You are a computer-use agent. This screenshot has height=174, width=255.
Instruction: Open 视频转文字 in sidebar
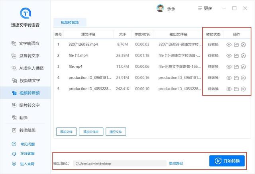[25, 80]
